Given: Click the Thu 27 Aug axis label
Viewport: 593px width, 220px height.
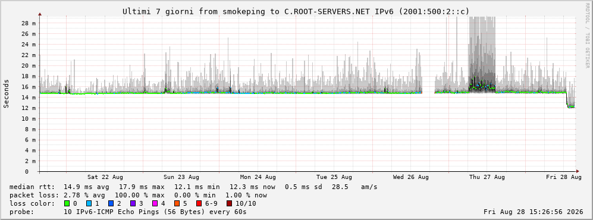Looking at the screenshot, I should (487, 177).
